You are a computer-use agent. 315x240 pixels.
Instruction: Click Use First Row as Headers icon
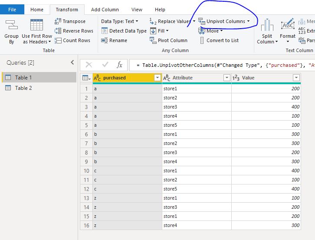36,25
